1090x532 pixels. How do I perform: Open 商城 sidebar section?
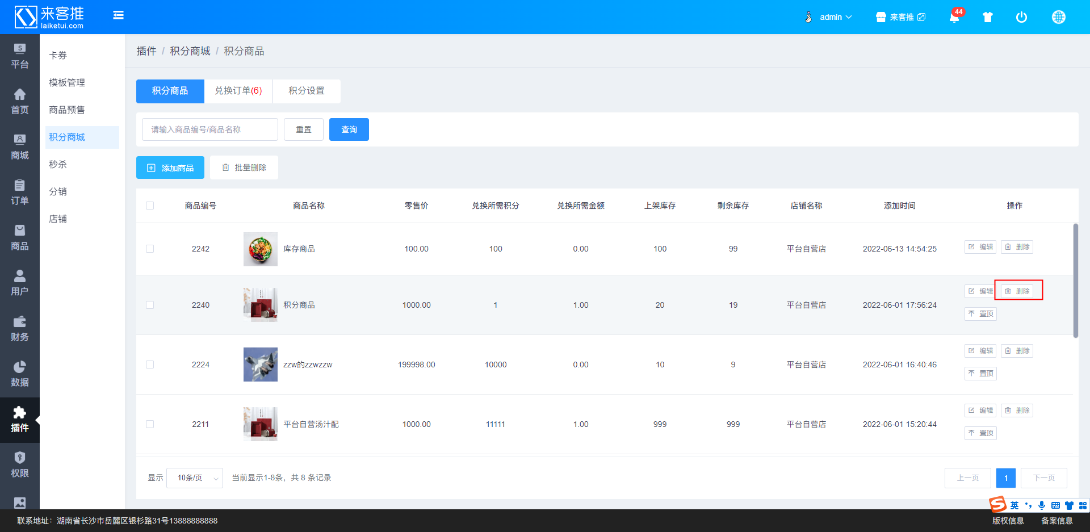pos(20,148)
